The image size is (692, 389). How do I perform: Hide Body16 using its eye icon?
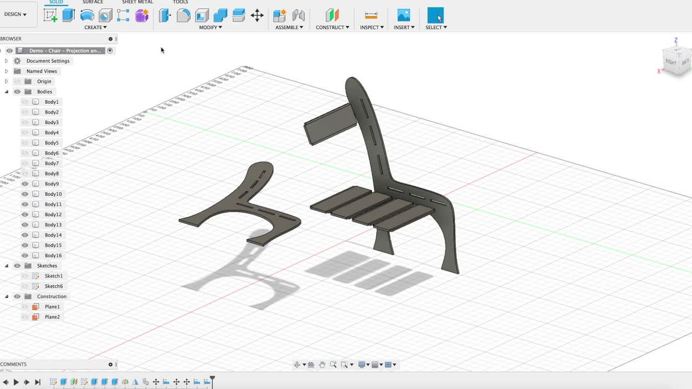tap(25, 256)
